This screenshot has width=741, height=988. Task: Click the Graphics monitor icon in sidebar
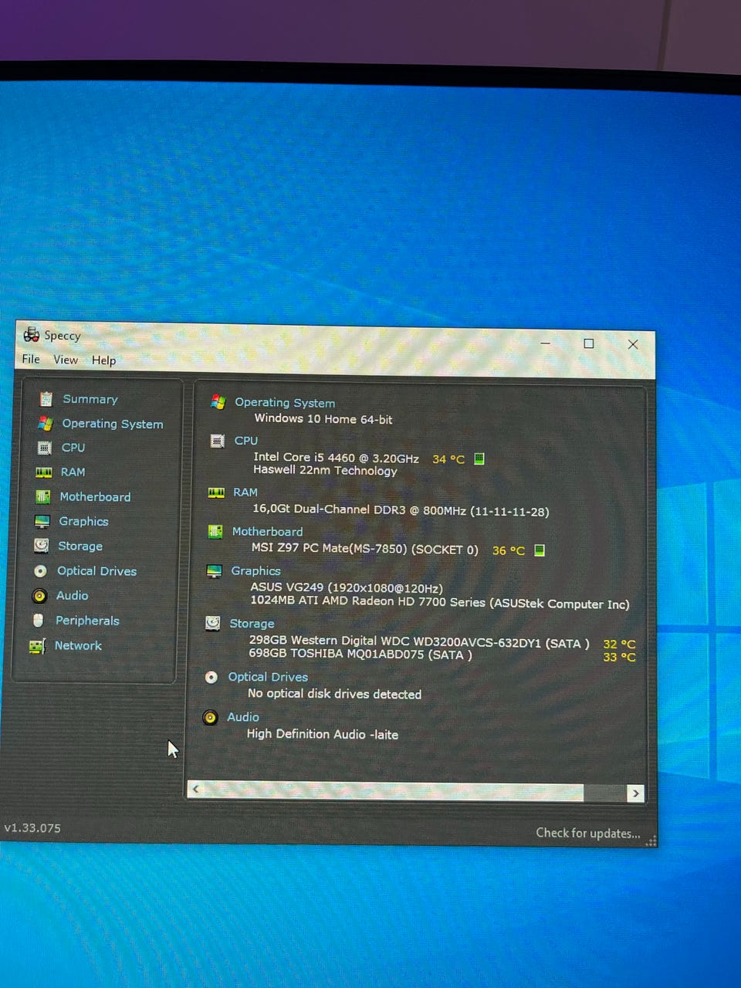pyautogui.click(x=42, y=522)
